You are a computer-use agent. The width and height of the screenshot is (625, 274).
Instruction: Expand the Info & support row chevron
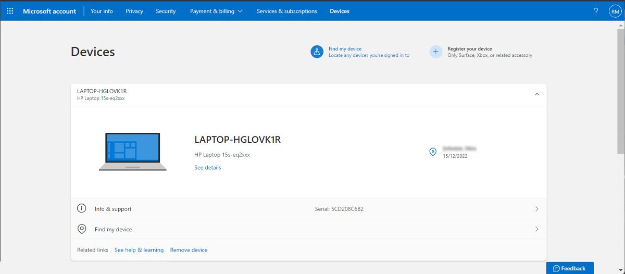click(537, 209)
